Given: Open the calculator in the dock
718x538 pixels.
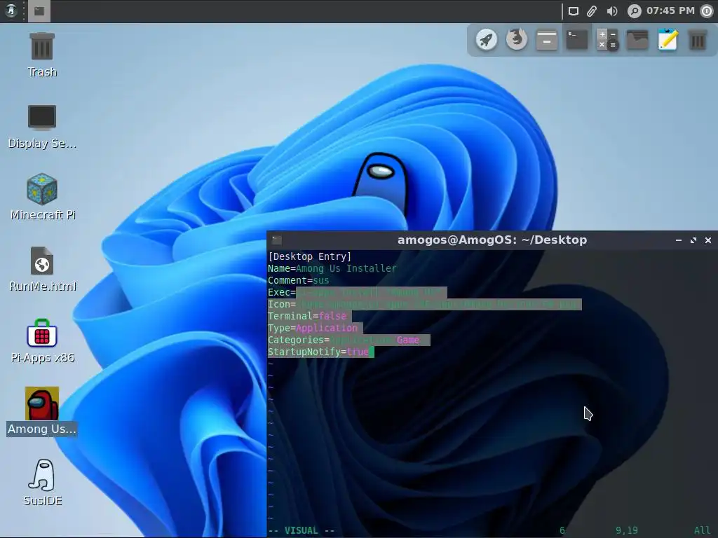Looking at the screenshot, I should [x=607, y=40].
